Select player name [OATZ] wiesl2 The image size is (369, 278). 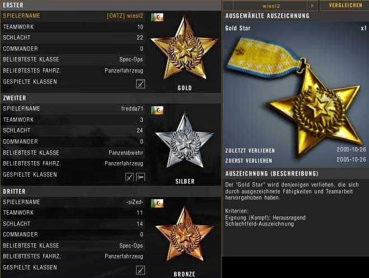coord(125,16)
